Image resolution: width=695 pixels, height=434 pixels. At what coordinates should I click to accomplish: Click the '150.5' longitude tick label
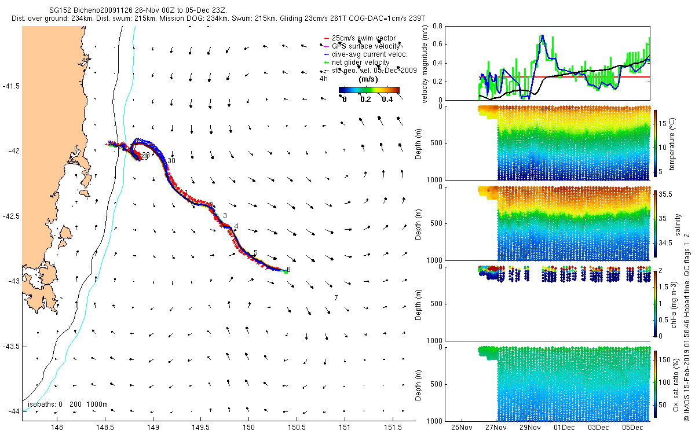(x=297, y=428)
